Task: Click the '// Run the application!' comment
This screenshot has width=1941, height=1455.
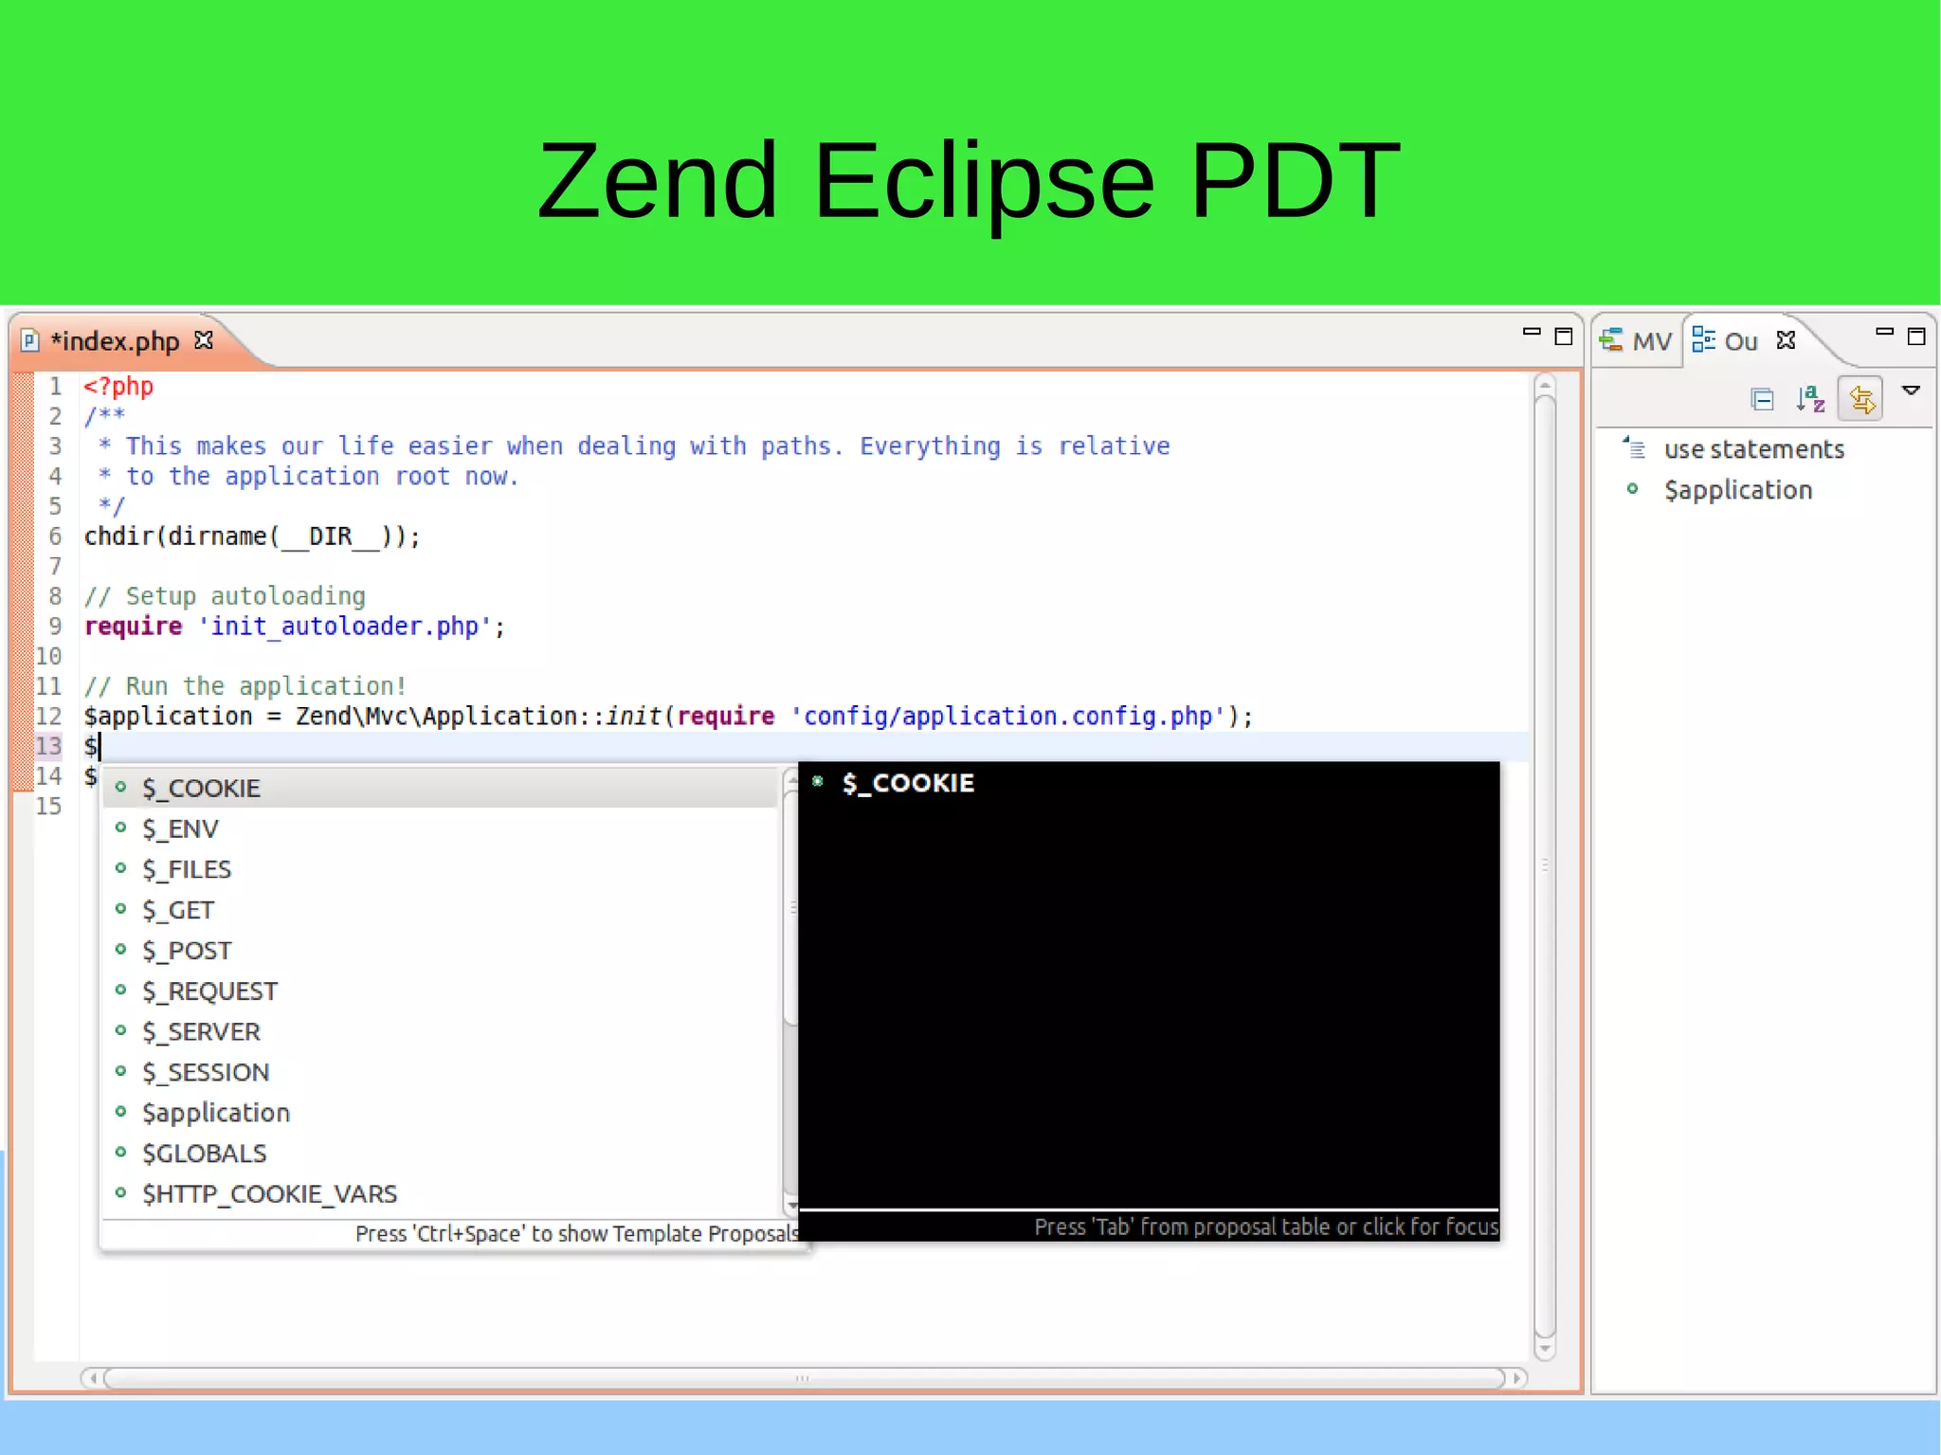Action: point(245,686)
